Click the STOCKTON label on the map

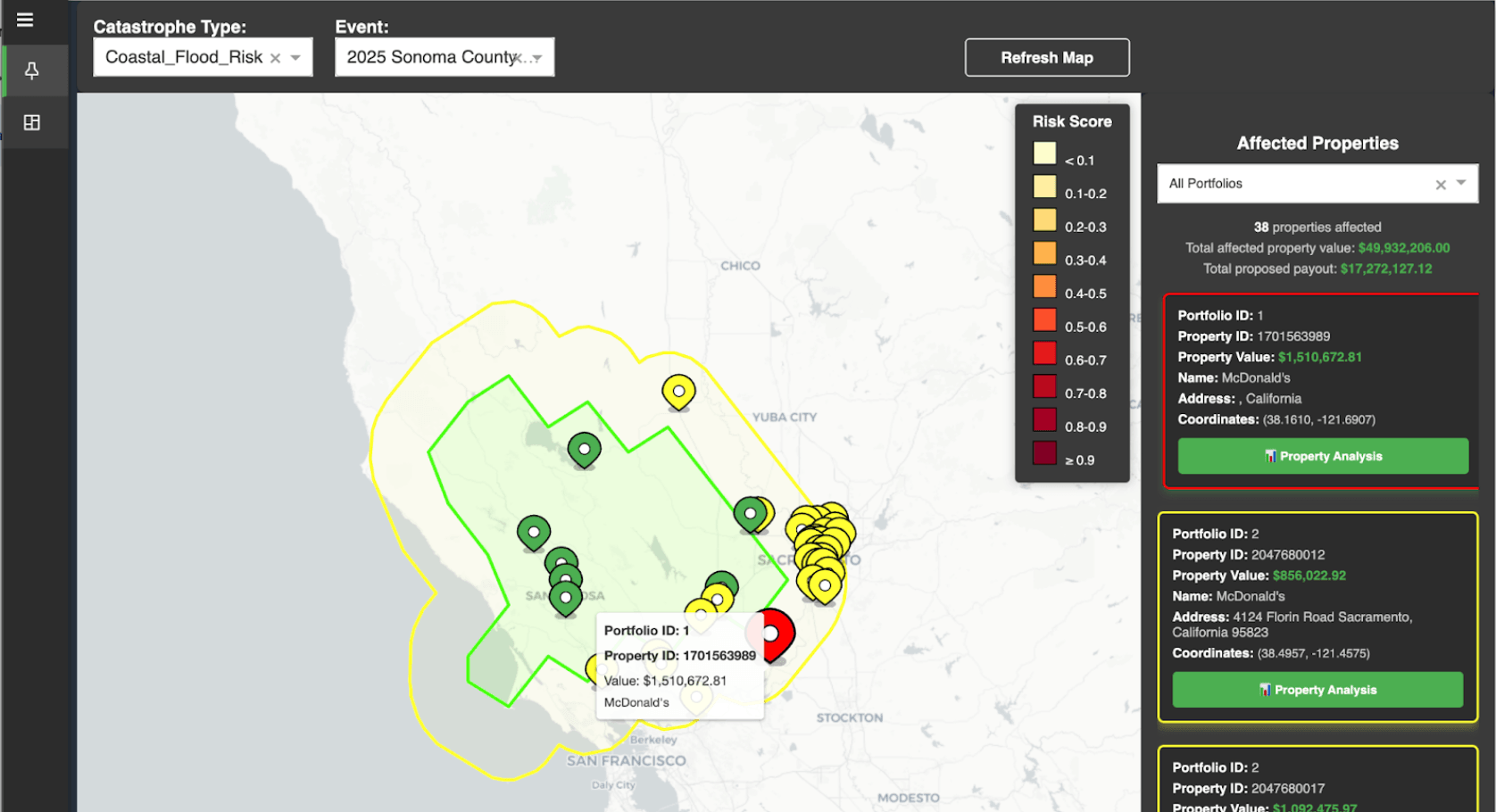(850, 717)
